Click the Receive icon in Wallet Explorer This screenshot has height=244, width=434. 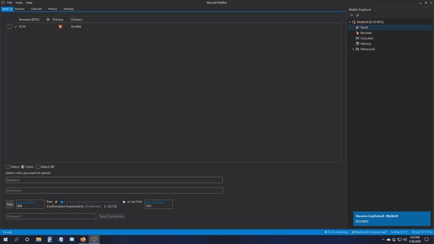358,33
